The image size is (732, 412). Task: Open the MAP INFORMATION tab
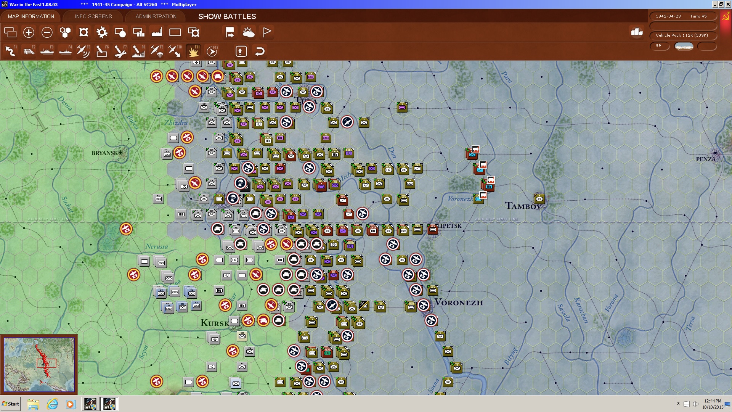pyautogui.click(x=31, y=16)
